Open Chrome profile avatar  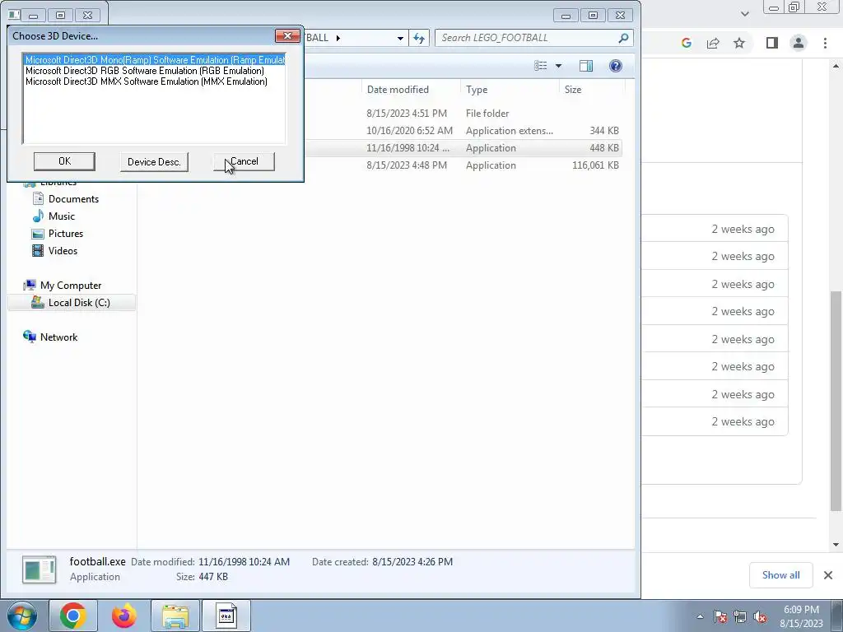tap(799, 43)
